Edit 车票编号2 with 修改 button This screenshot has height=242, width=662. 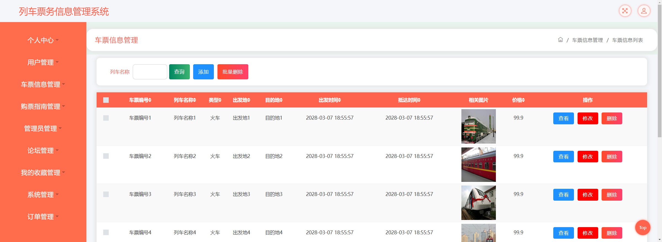tap(588, 157)
